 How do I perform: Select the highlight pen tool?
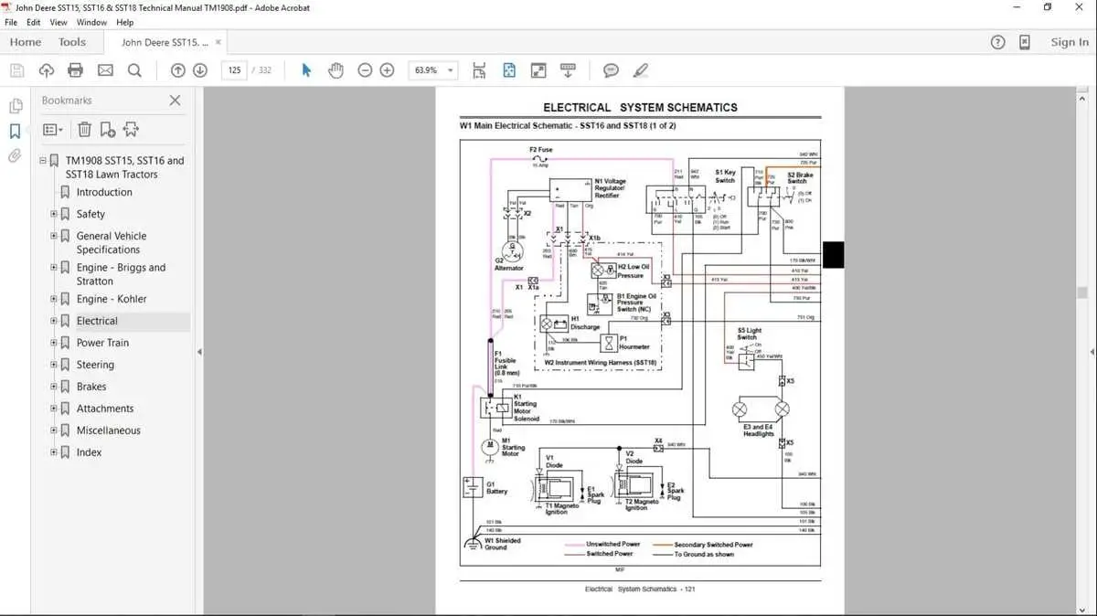pyautogui.click(x=641, y=70)
